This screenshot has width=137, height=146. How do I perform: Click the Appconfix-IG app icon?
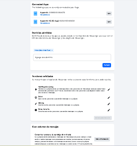tap(35, 22)
